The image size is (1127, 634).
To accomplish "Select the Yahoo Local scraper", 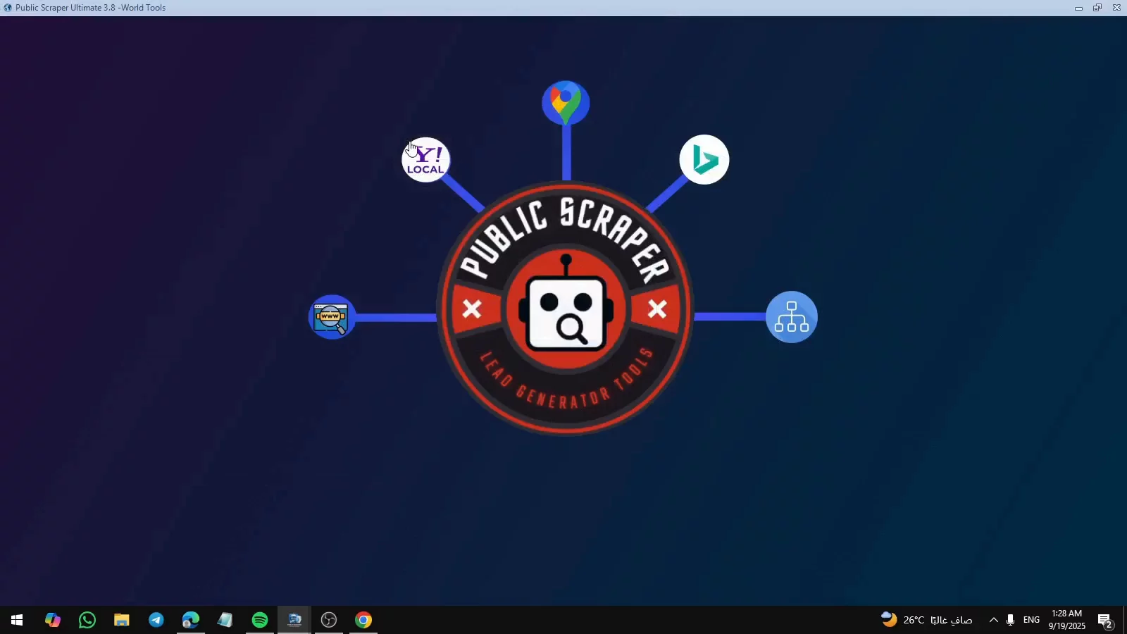I will coord(425,160).
